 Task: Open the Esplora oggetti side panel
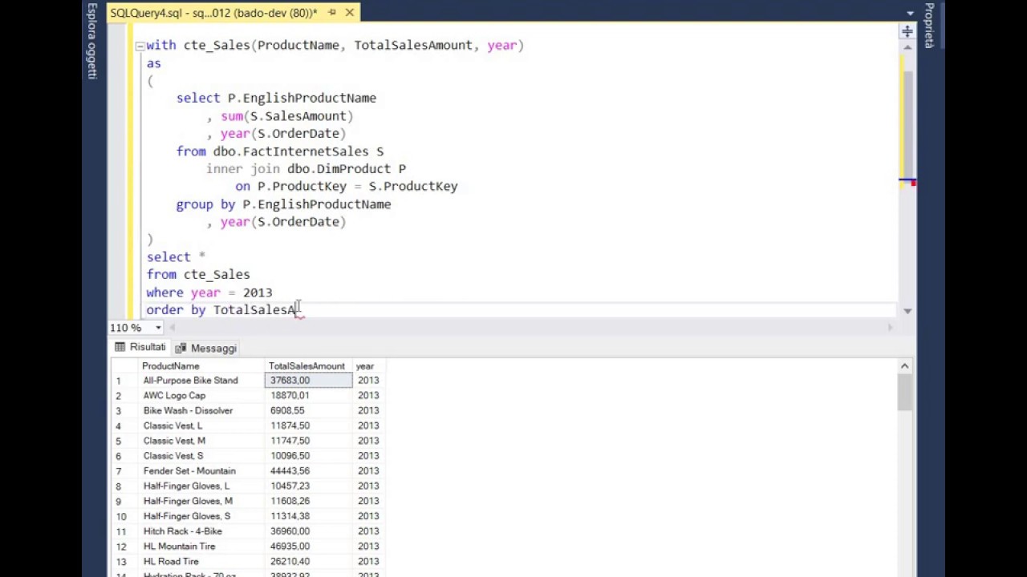coord(92,42)
